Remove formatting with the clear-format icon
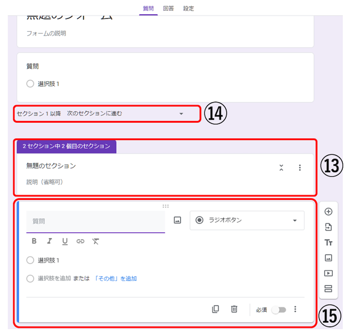This screenshot has width=351, height=336. click(x=96, y=241)
